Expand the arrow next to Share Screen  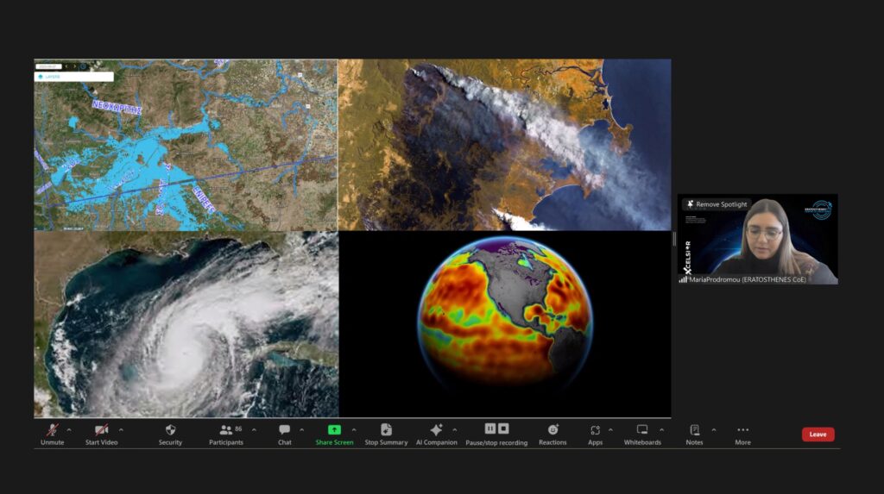353,429
